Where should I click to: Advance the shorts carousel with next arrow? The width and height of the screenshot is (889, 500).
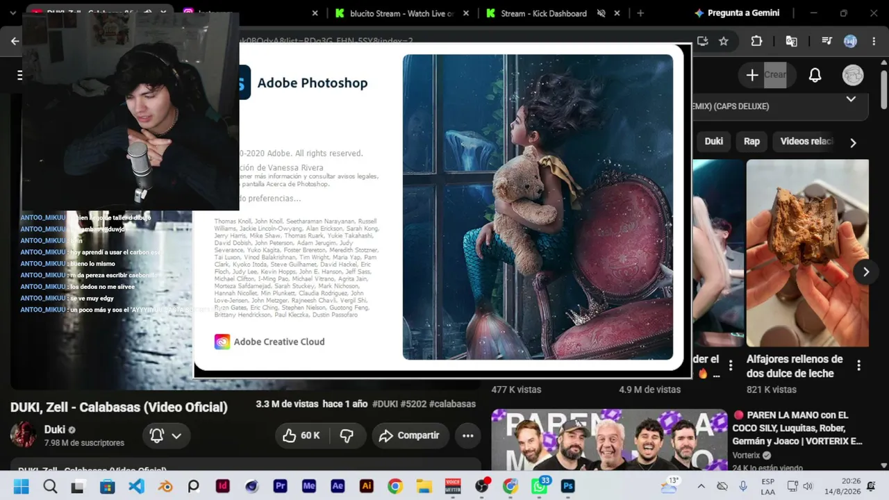[x=865, y=272]
